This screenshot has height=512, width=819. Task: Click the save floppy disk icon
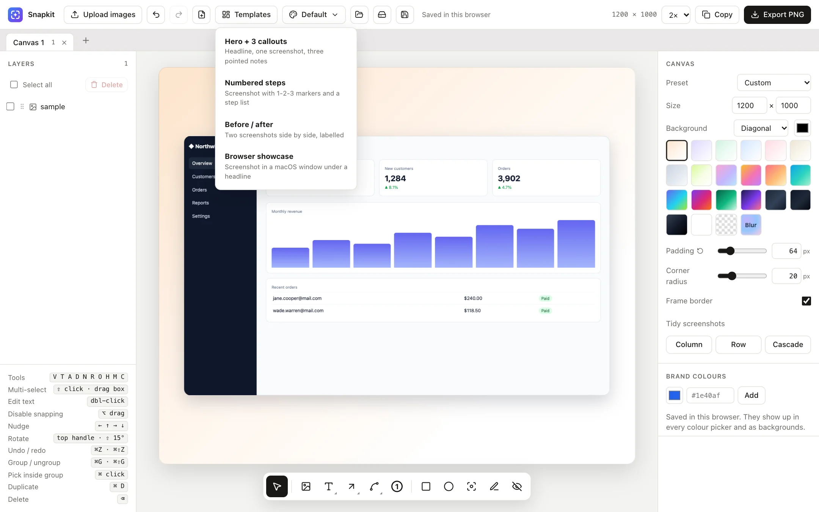[x=405, y=14]
